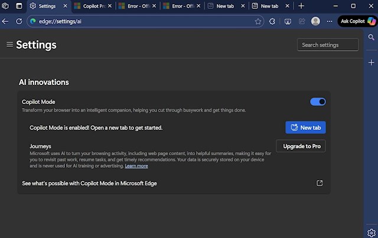Refresh the page
The width and height of the screenshot is (378, 238).
[x=19, y=21]
